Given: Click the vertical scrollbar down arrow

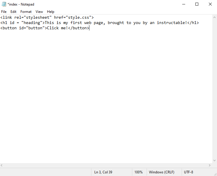Looking at the screenshot, I should pyautogui.click(x=214, y=160).
